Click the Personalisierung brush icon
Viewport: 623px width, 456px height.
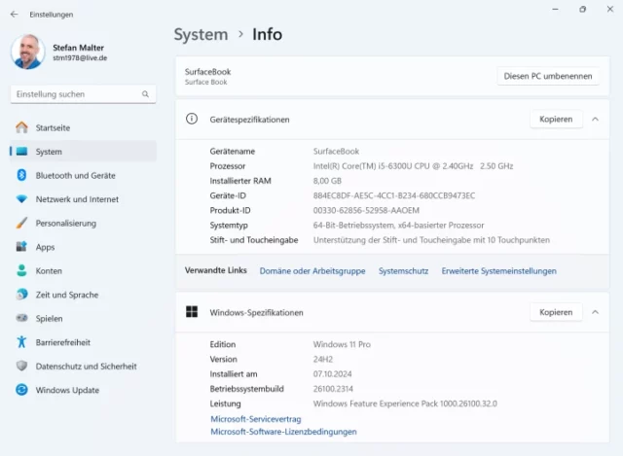21,223
